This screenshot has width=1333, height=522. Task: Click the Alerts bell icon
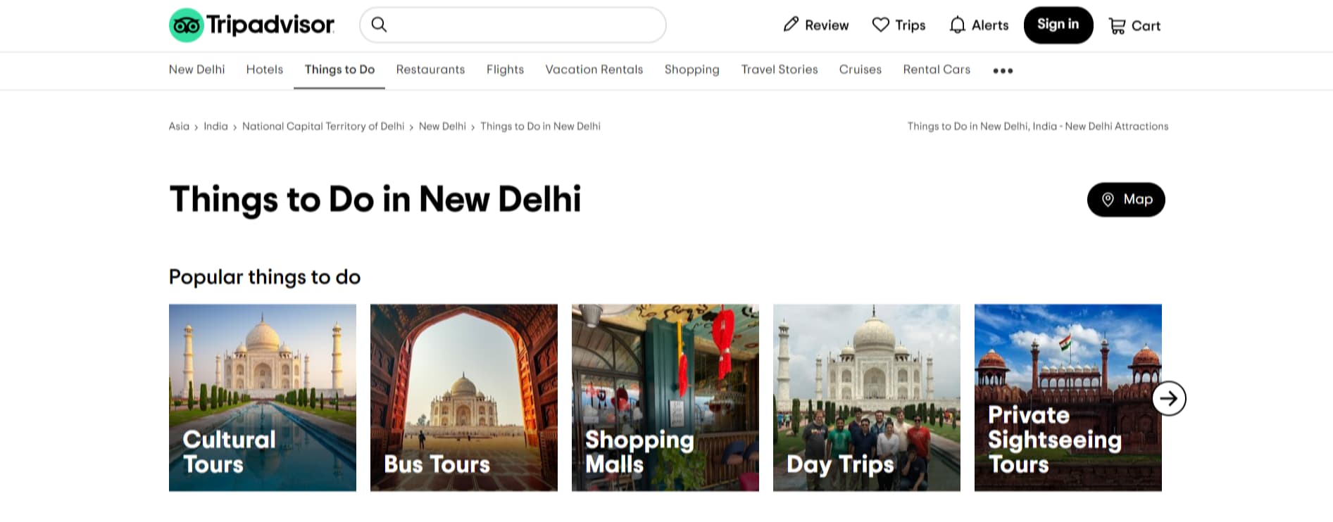pos(957,25)
